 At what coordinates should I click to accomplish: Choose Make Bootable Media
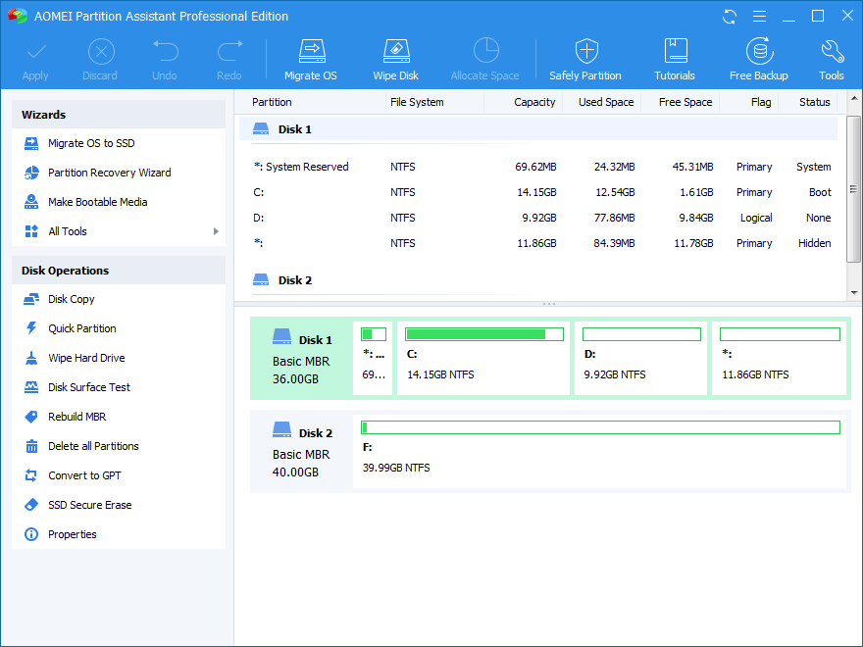click(x=97, y=202)
